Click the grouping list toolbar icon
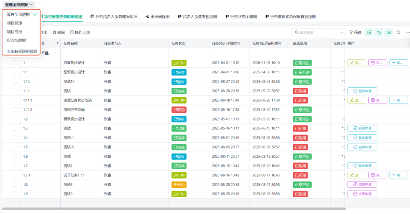The width and height of the screenshot is (410, 214). [x=388, y=32]
